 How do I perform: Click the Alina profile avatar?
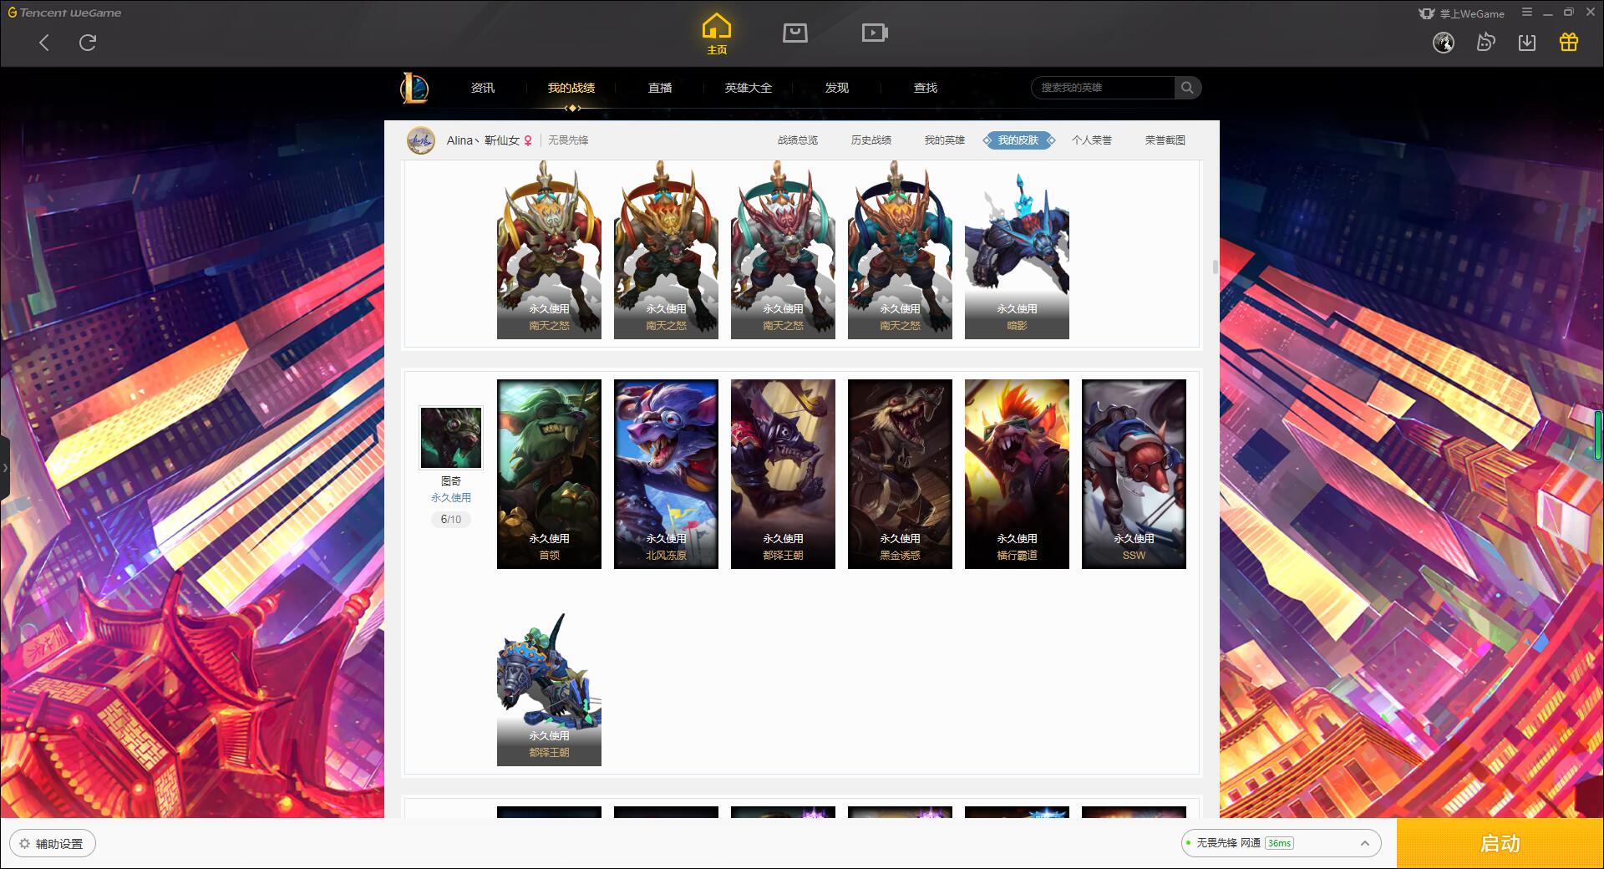click(421, 140)
